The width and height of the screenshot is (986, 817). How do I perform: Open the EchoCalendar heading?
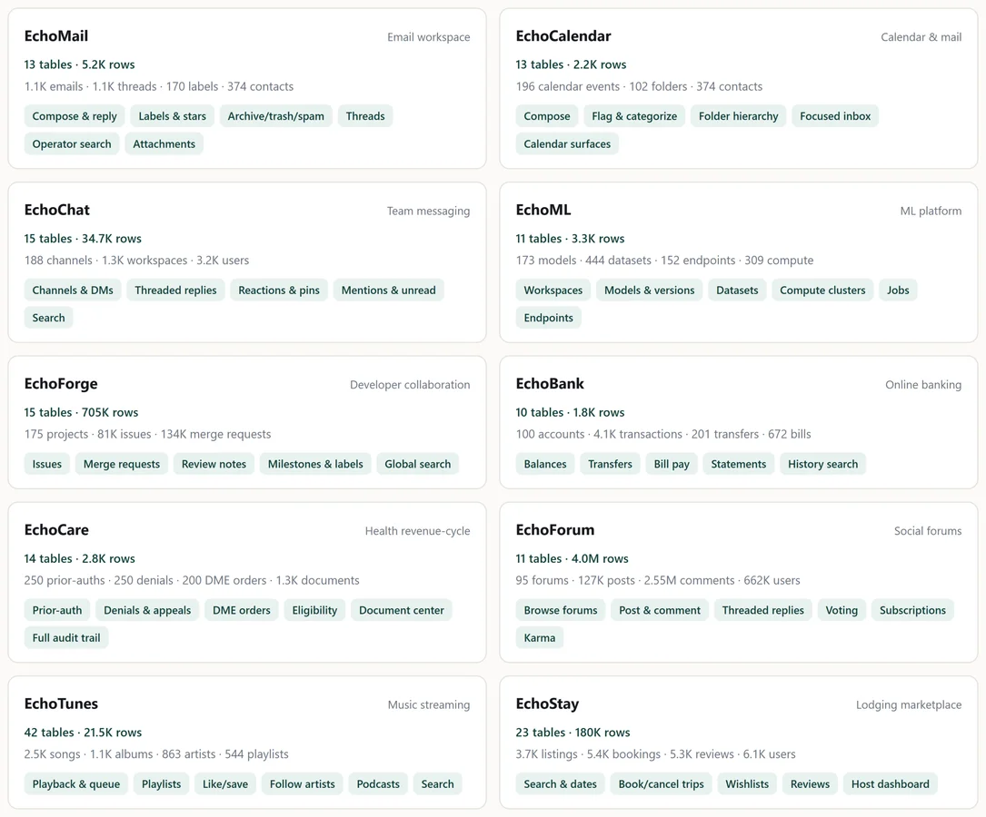[x=563, y=35]
